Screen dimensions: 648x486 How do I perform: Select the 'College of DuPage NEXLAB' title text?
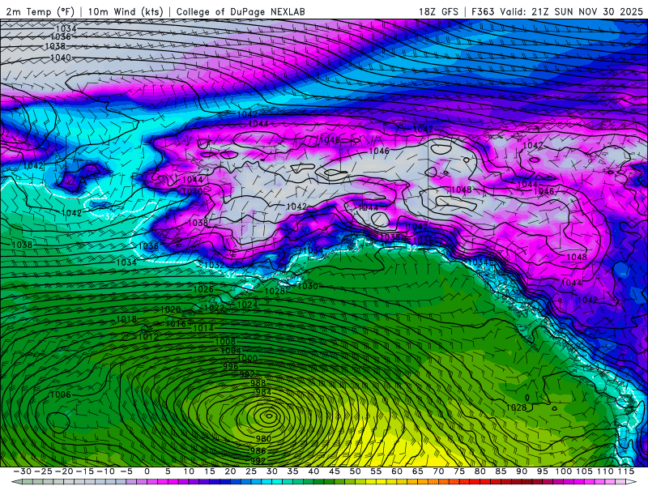click(241, 11)
